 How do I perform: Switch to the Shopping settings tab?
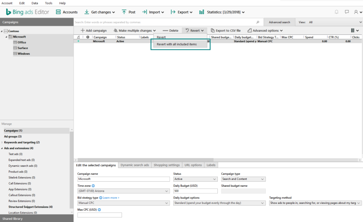point(167,165)
